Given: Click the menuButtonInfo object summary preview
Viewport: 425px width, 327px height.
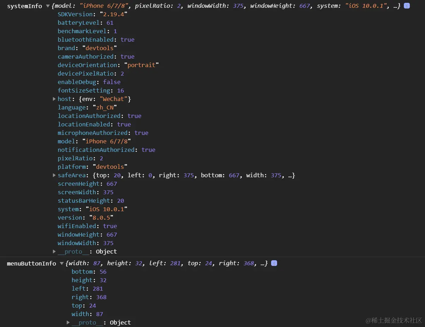Looking at the screenshot, I should pyautogui.click(x=167, y=263).
